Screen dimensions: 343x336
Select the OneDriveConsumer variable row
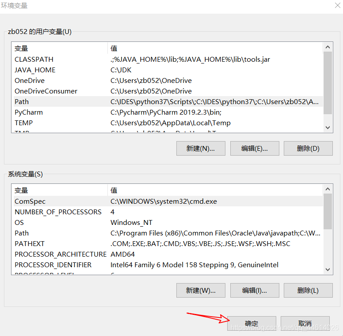[x=168, y=91]
